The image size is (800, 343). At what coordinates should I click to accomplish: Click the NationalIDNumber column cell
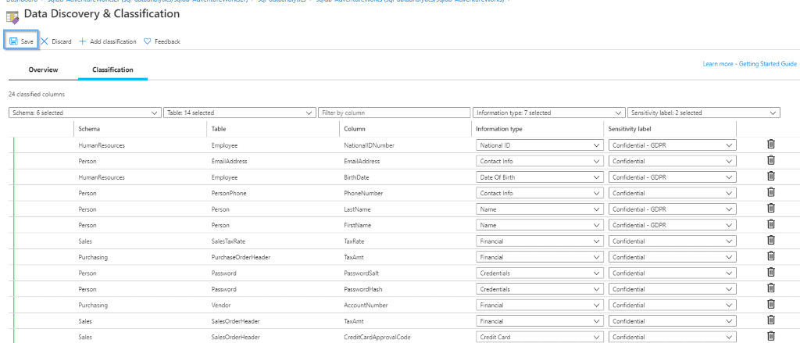tap(369, 145)
